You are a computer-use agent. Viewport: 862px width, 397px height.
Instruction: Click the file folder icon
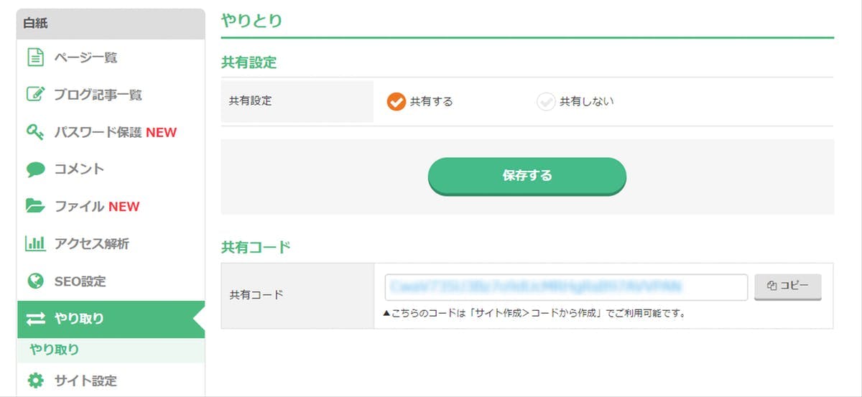coord(35,207)
